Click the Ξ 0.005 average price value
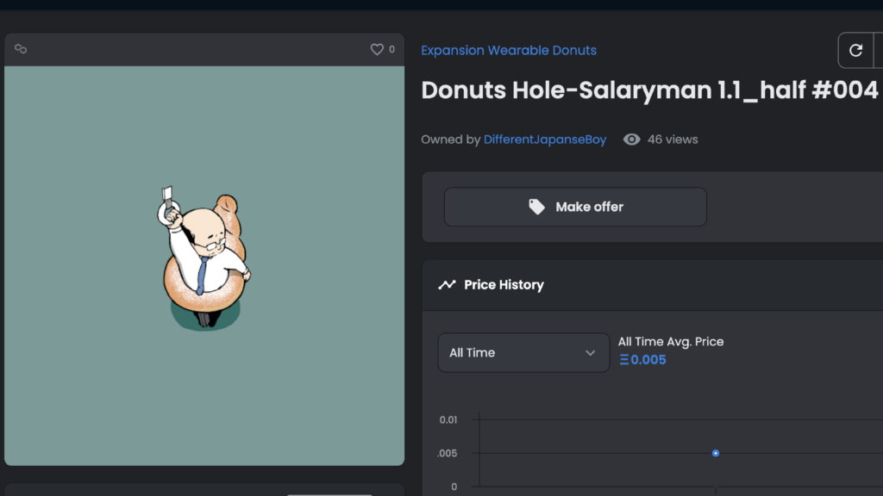883x496 pixels. 642,360
